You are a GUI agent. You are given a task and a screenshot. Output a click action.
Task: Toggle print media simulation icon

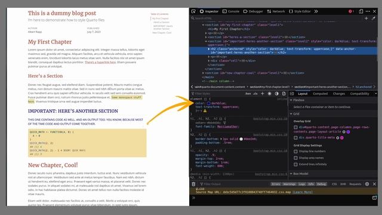284,94
